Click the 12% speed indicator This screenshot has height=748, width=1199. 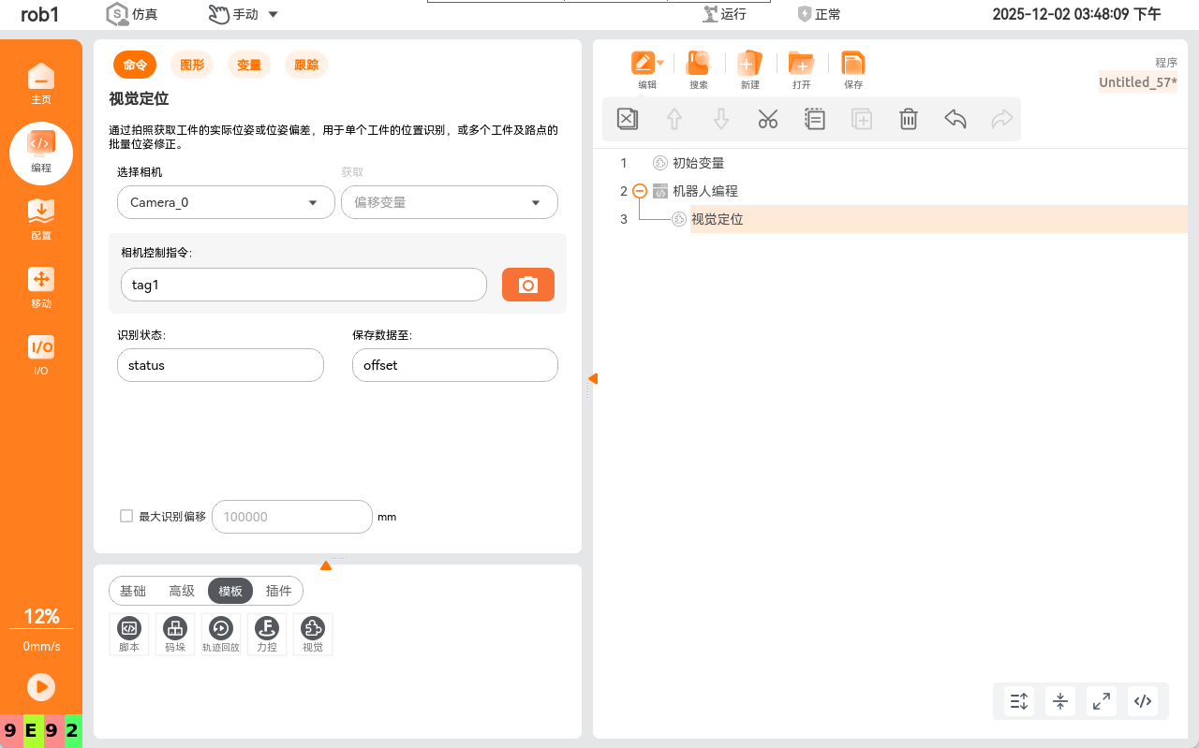coord(41,617)
